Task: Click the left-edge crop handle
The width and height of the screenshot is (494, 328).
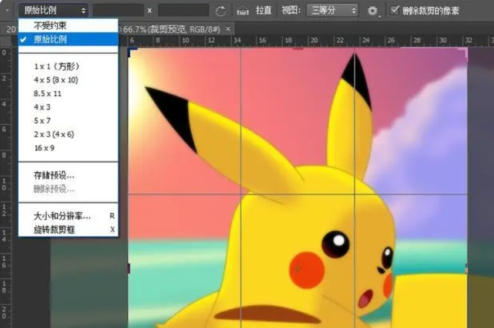Action: click(x=128, y=268)
